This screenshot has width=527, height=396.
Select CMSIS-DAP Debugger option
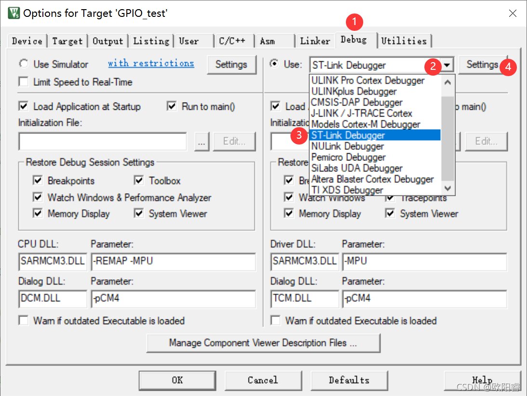[x=375, y=102]
